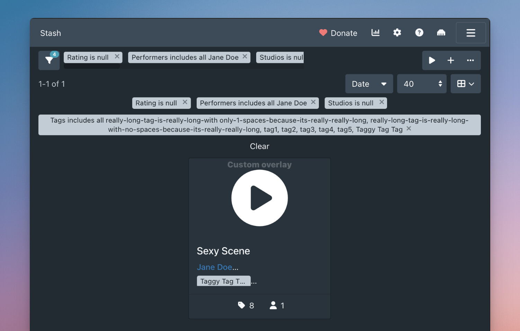520x331 pixels.
Task: Show the 1 performer popover icon
Action: pyautogui.click(x=277, y=305)
